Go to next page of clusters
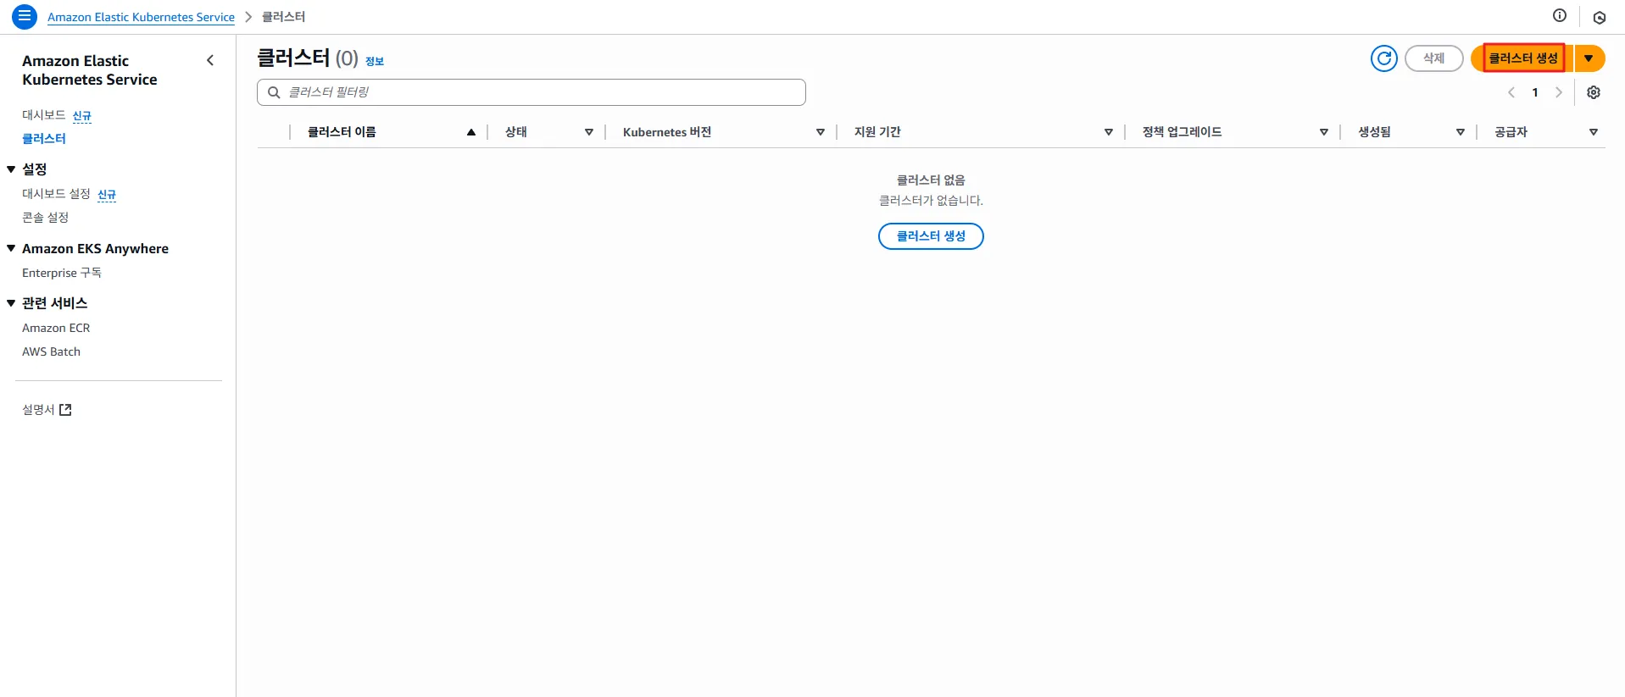This screenshot has width=1625, height=697. click(x=1558, y=92)
